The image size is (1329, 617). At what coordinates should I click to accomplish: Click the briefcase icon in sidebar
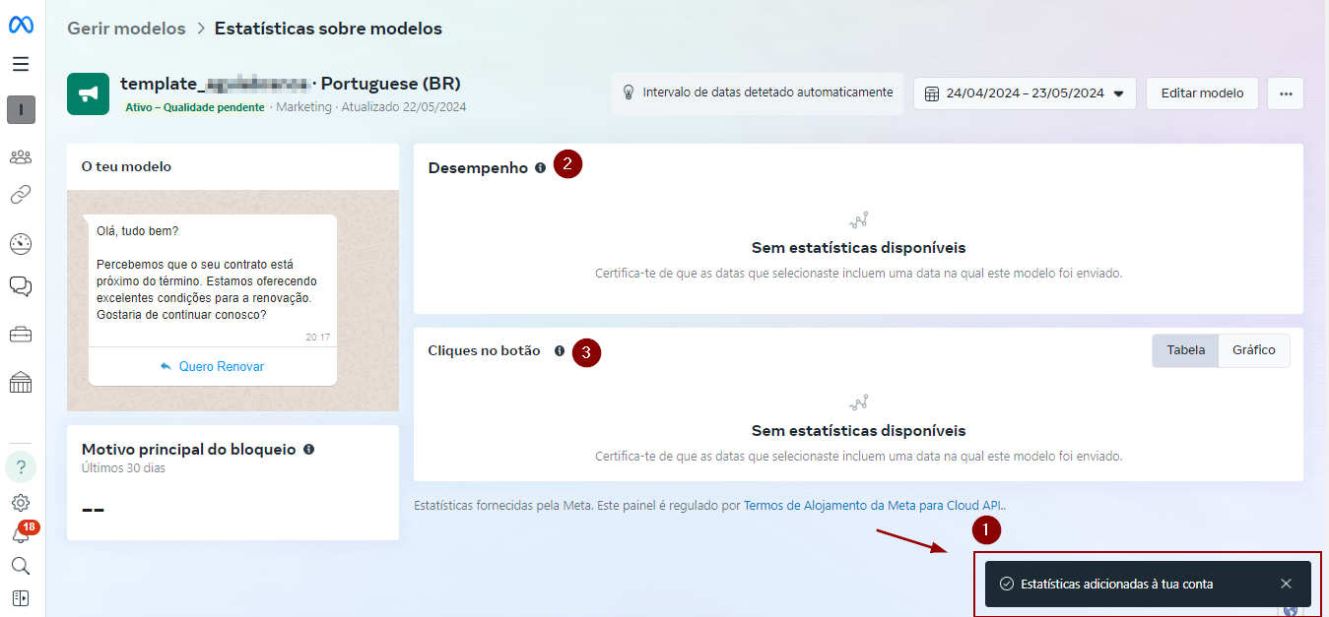[21, 335]
